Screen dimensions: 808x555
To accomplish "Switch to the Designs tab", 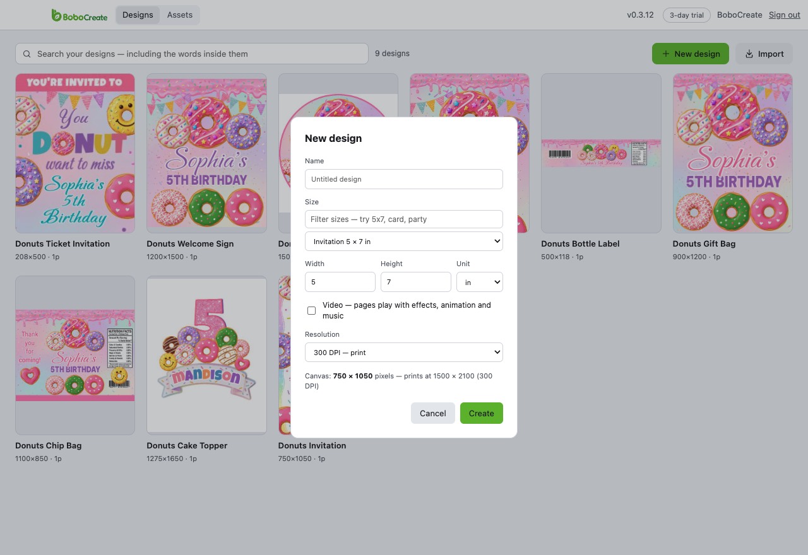I will pos(138,15).
